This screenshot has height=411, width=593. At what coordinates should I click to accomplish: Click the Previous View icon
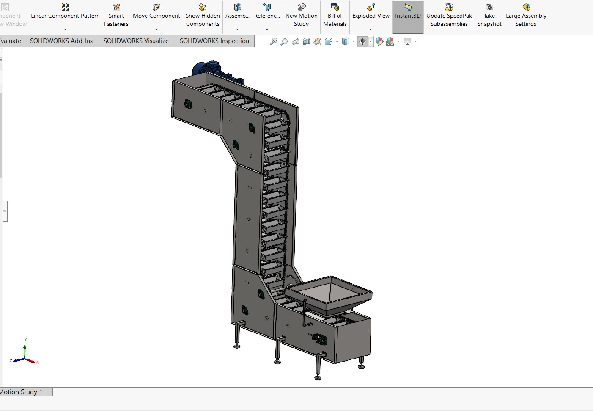pyautogui.click(x=296, y=41)
